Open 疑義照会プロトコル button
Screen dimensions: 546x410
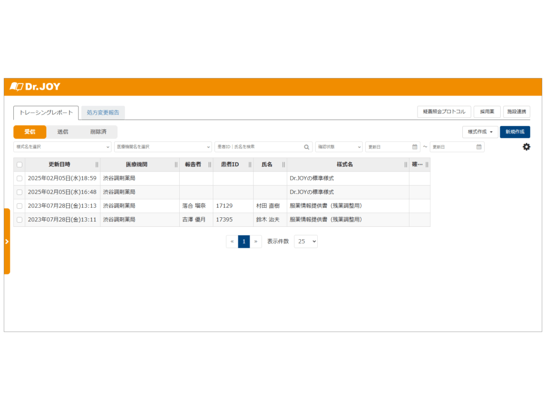point(444,112)
